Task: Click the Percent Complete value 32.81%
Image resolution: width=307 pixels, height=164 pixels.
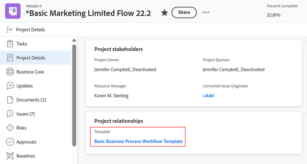Action: point(274,15)
